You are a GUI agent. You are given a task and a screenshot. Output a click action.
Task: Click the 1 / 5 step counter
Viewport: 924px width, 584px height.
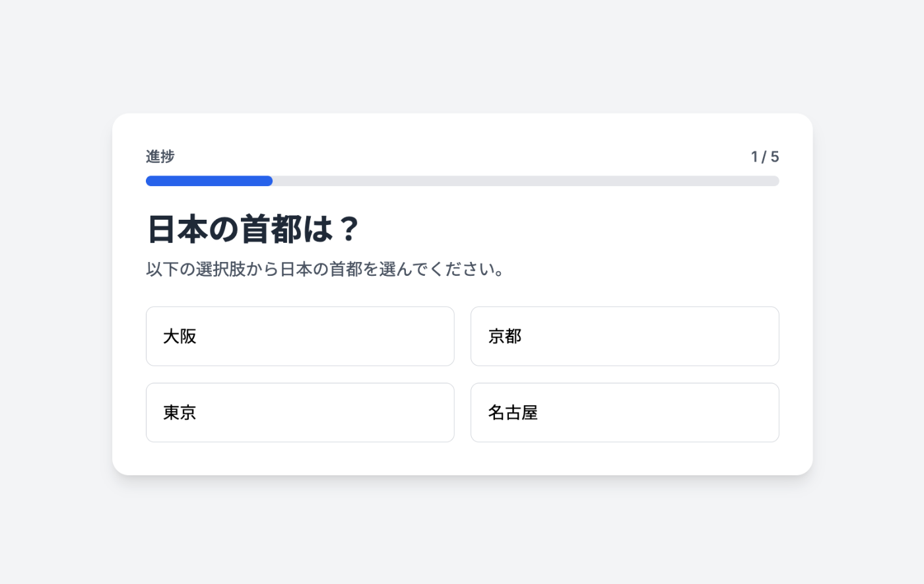764,157
